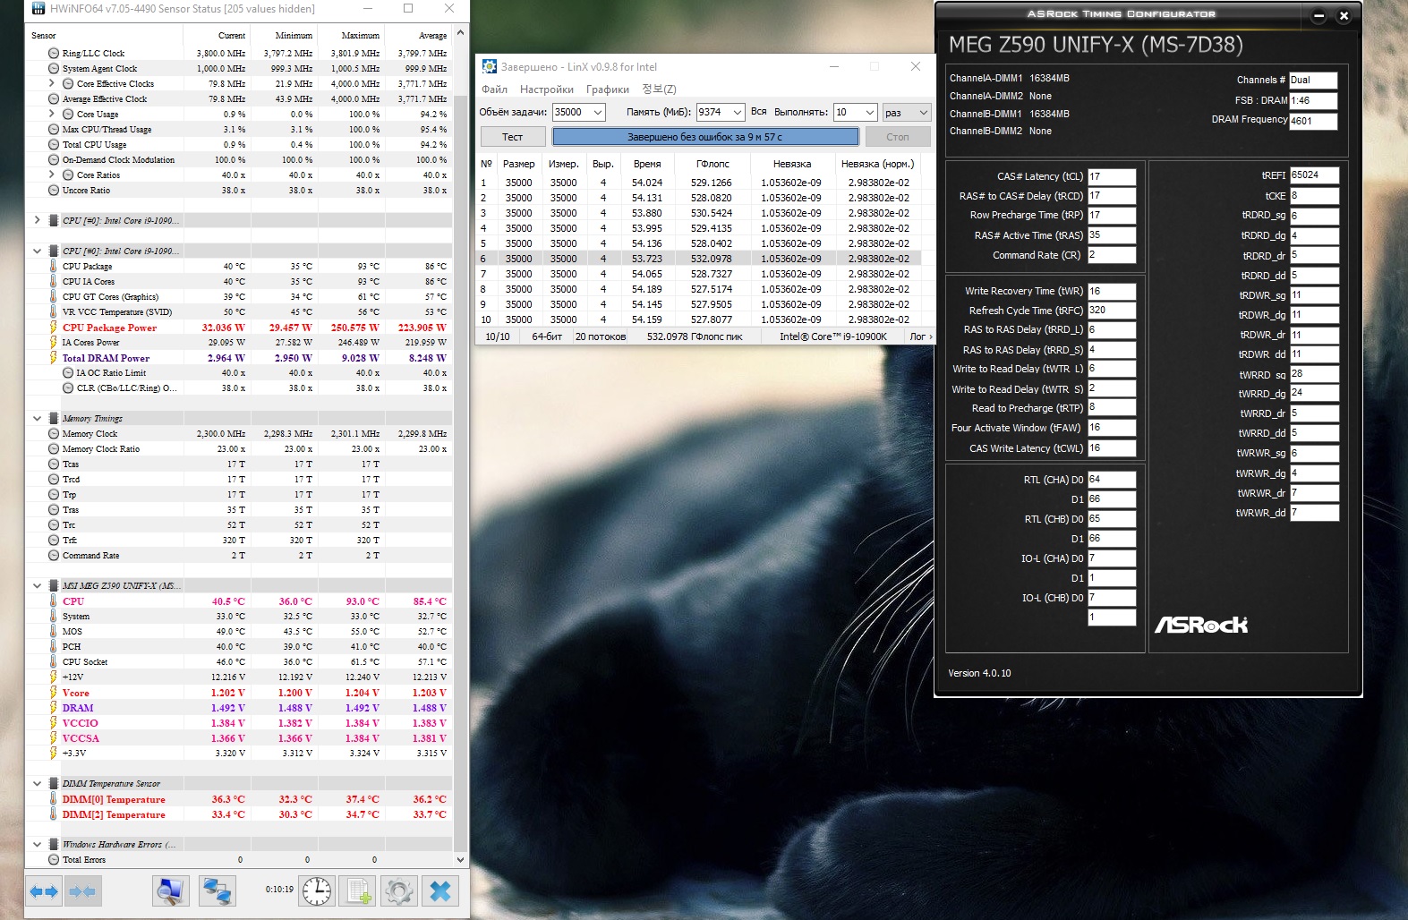Collapse Windows Hardware Errors group
The image size is (1408, 920).
(37, 844)
